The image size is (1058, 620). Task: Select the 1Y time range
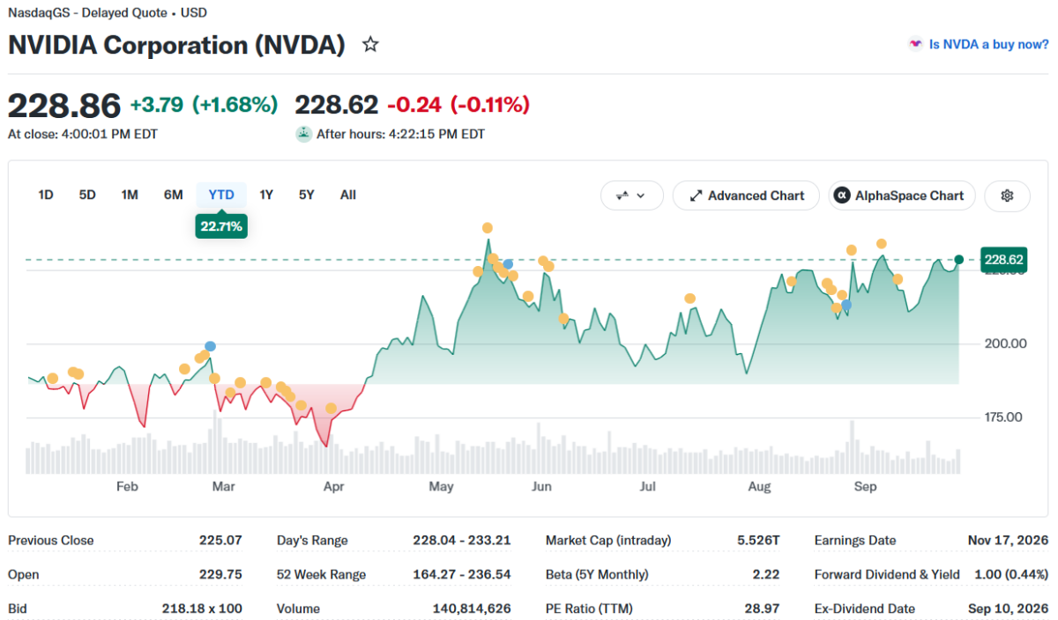tap(265, 195)
